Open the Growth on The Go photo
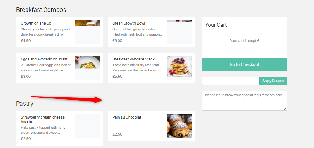 coord(88,32)
